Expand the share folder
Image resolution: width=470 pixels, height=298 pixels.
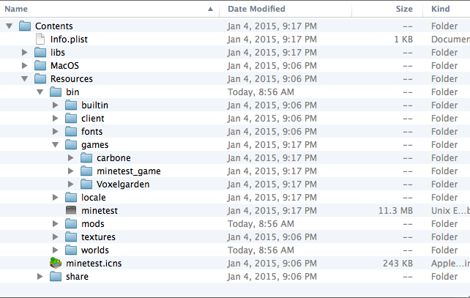pos(40,277)
